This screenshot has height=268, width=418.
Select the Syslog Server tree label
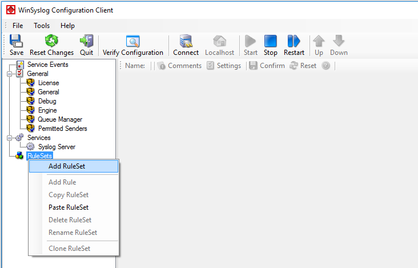pos(57,147)
